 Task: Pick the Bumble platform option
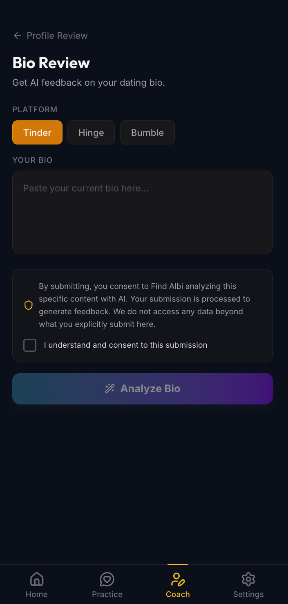147,133
